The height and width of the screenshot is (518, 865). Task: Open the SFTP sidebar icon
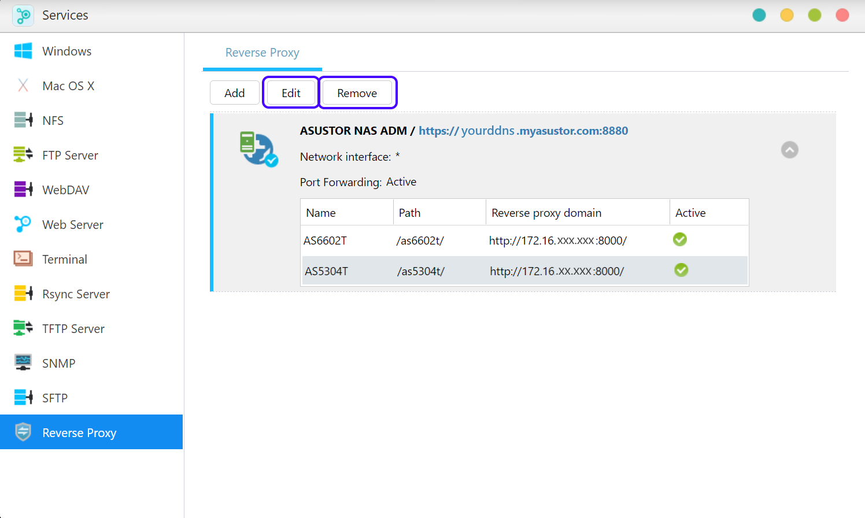pos(23,398)
